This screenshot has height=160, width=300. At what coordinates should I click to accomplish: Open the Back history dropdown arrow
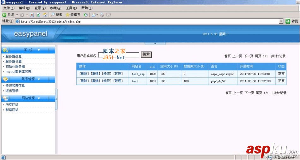click(17, 15)
